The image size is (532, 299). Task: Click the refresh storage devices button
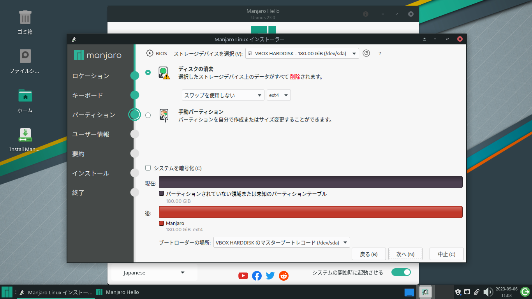point(366,53)
